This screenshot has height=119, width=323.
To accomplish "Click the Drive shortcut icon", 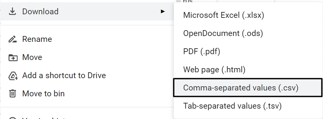I will coord(13,76).
